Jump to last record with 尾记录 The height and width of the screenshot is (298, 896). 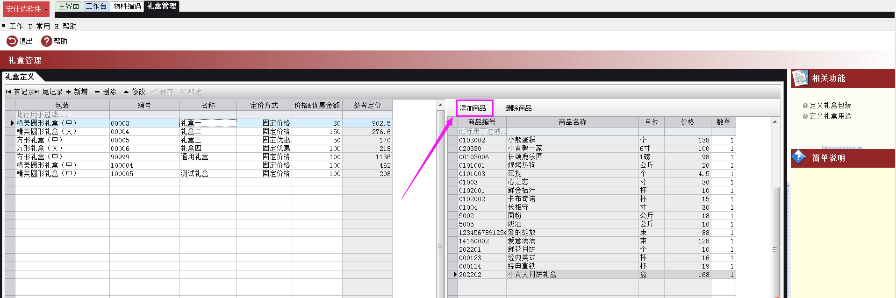tap(49, 92)
